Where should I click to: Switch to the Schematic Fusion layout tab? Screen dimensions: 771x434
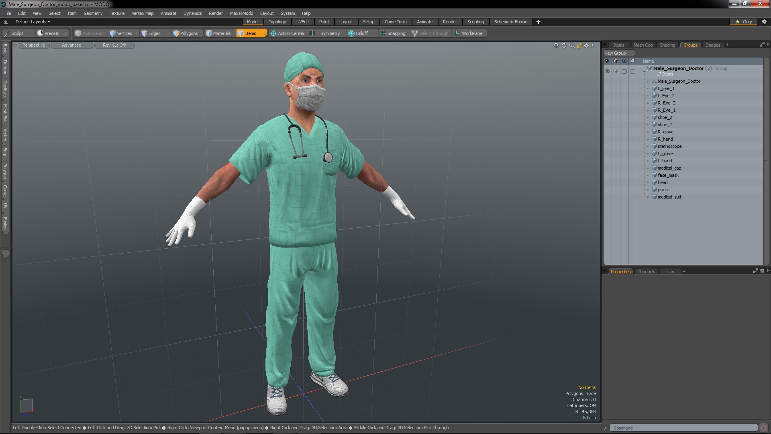[x=510, y=22]
